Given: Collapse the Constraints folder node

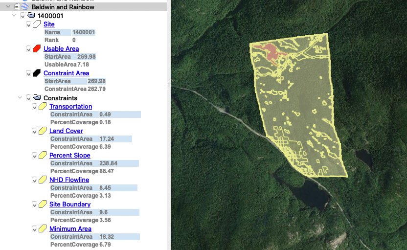Looking at the screenshot, I should 20,98.
